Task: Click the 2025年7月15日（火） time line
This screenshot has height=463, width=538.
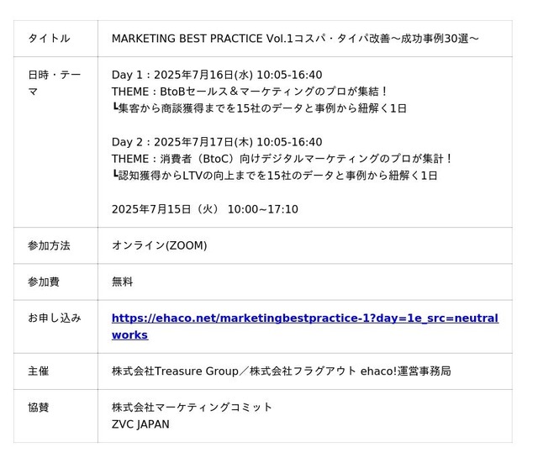Action: tap(204, 209)
